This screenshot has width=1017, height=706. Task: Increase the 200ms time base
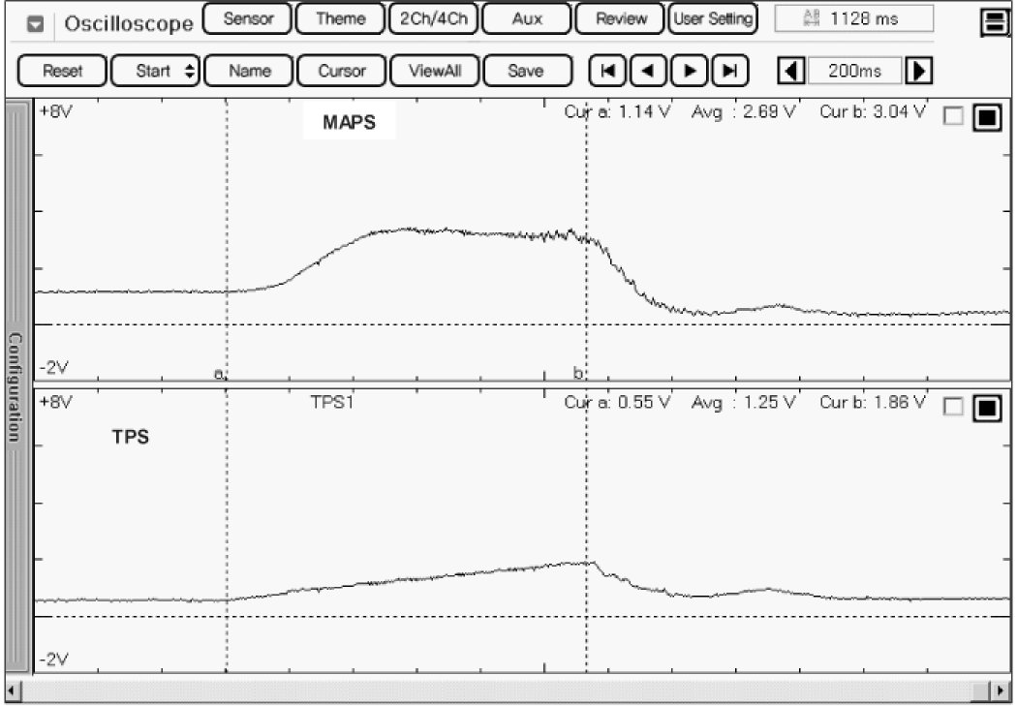click(918, 71)
